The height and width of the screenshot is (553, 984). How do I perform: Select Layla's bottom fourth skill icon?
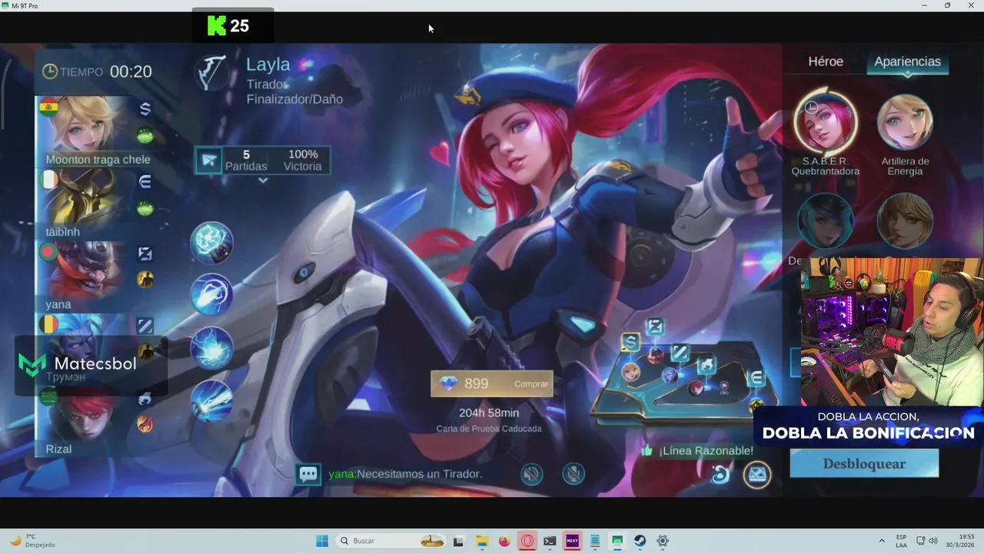pos(211,400)
